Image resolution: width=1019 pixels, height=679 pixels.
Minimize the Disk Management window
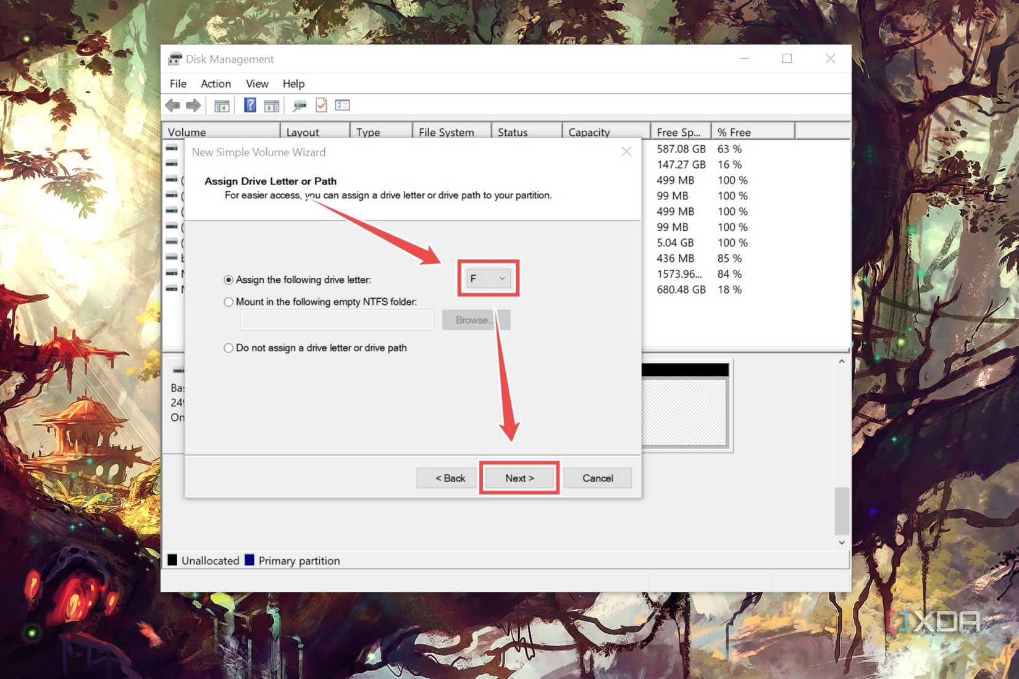tap(745, 59)
